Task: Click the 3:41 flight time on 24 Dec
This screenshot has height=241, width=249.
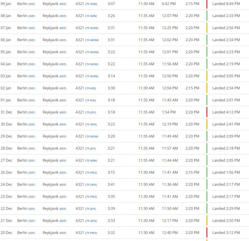Action: pos(111,184)
